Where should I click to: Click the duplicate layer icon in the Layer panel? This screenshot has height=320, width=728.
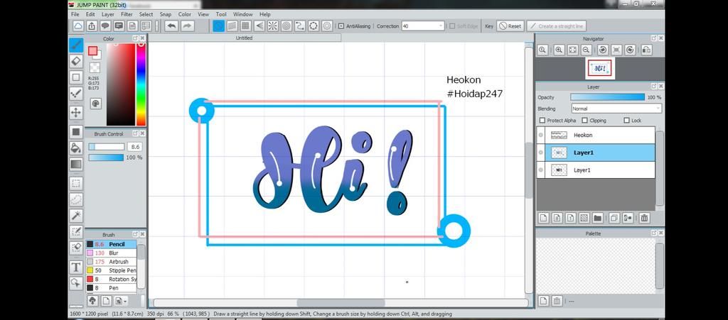[x=614, y=218]
